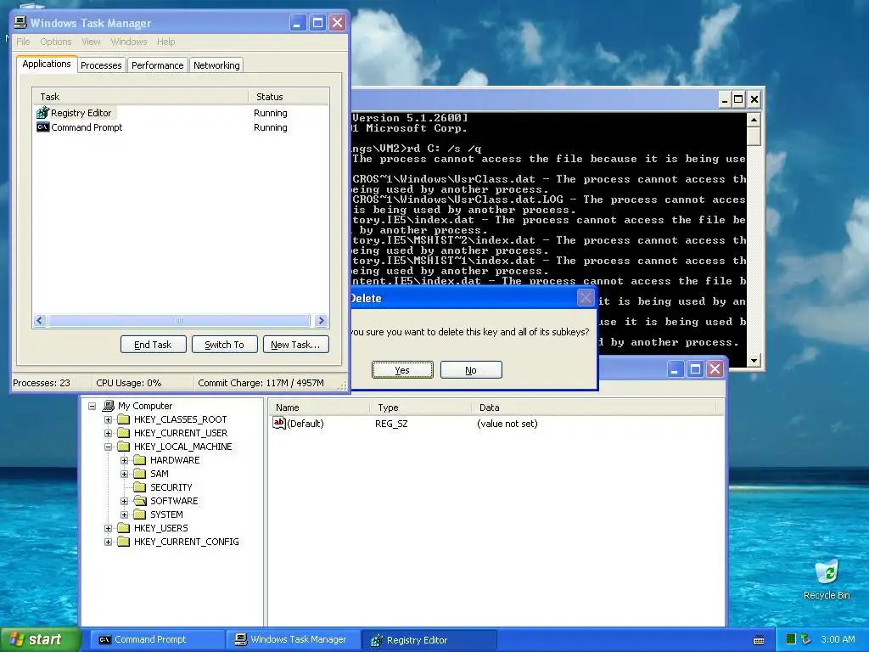Open the File menu in Task Manager
869x652 pixels.
23,42
